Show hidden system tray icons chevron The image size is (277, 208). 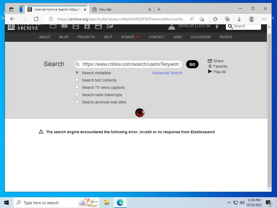click(229, 203)
